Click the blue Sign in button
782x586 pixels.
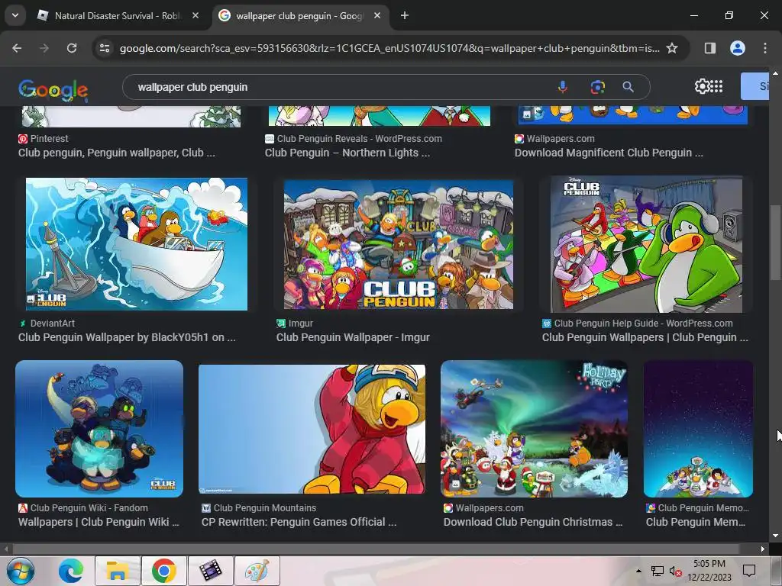[755, 86]
